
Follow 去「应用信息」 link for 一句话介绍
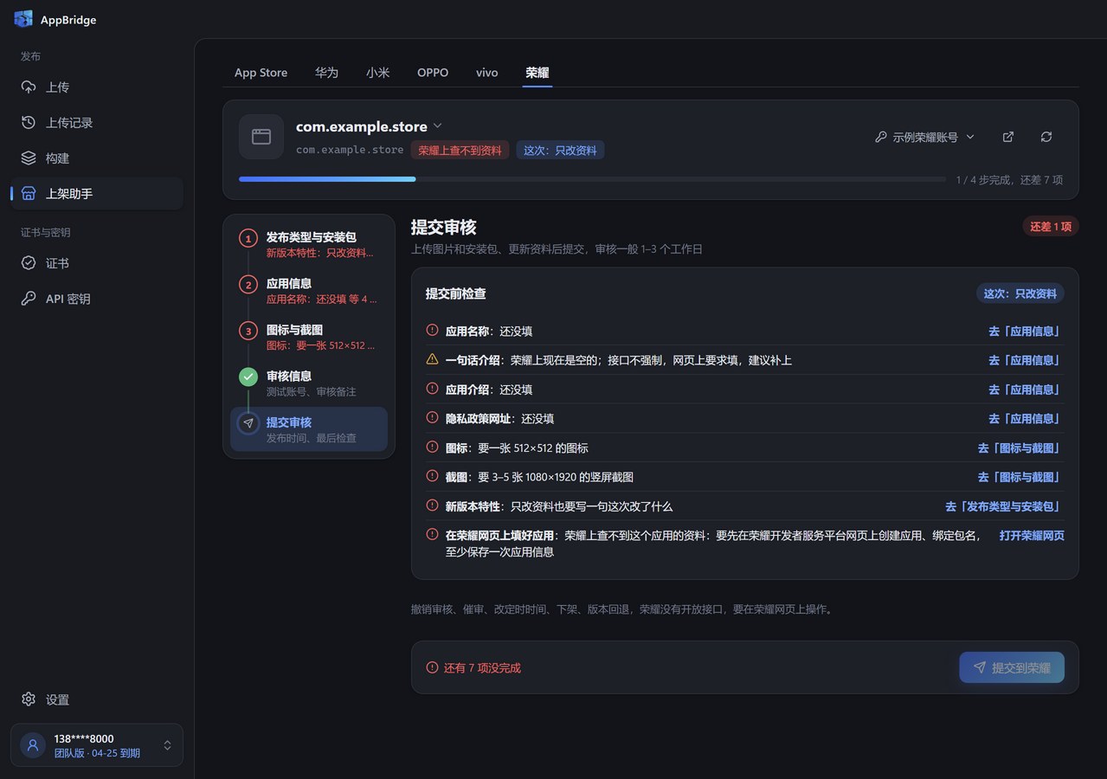pos(1027,360)
